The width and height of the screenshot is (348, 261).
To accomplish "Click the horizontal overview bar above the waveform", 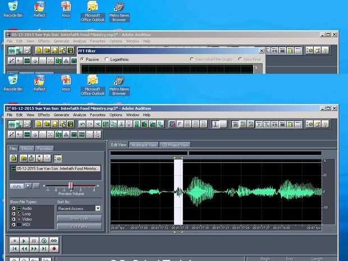I will pyautogui.click(x=216, y=153).
